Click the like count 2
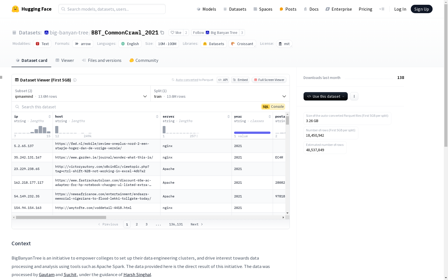448x280 pixels. [186, 32]
